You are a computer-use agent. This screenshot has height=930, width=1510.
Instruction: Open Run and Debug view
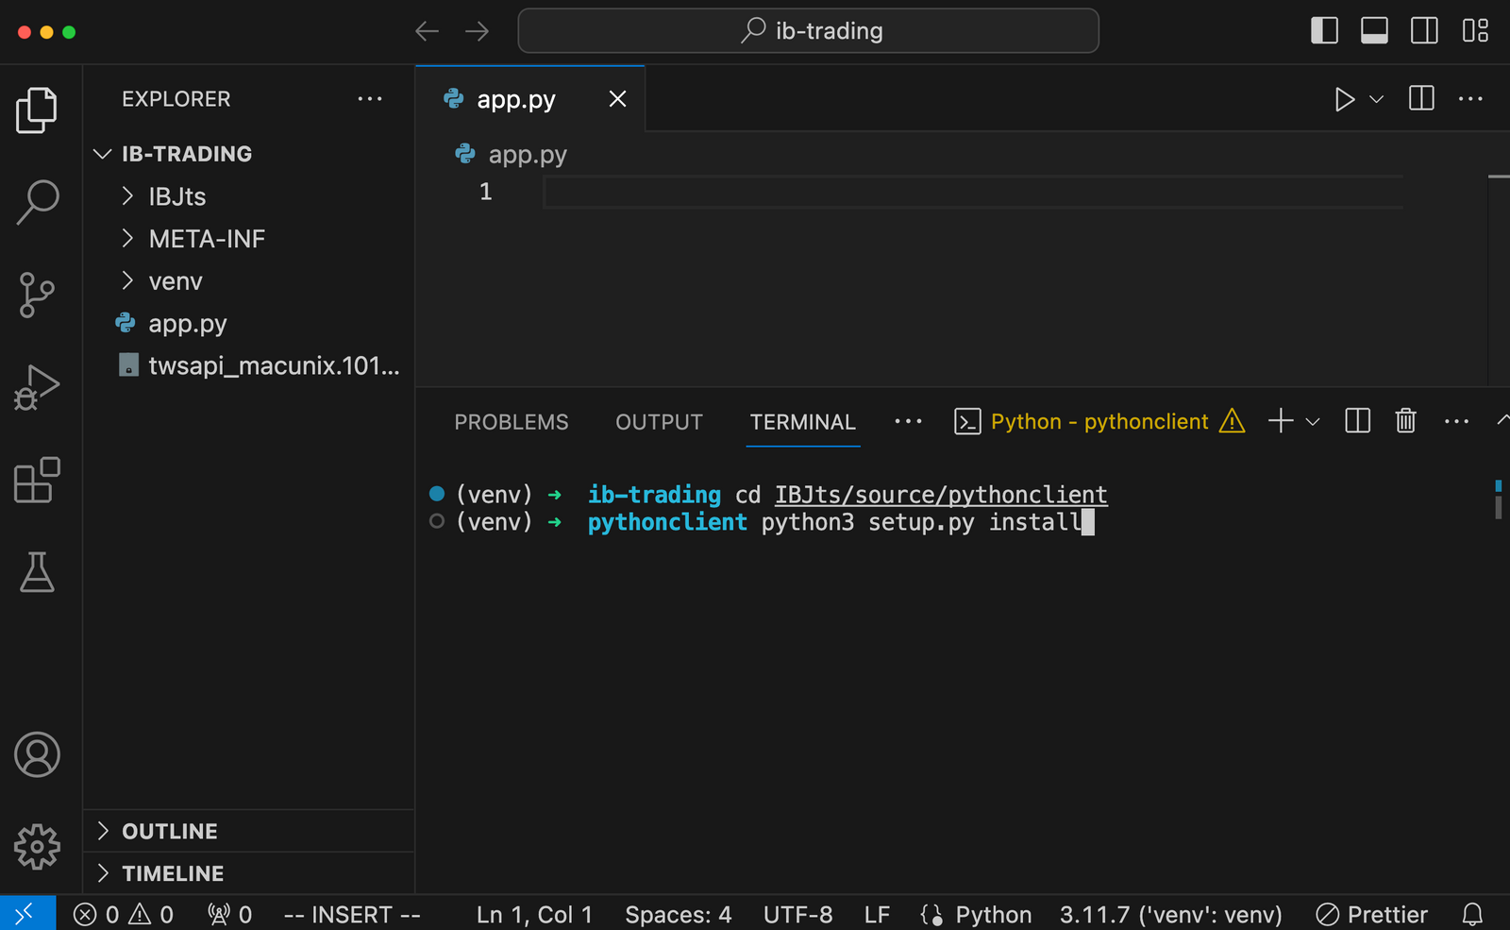pos(37,386)
